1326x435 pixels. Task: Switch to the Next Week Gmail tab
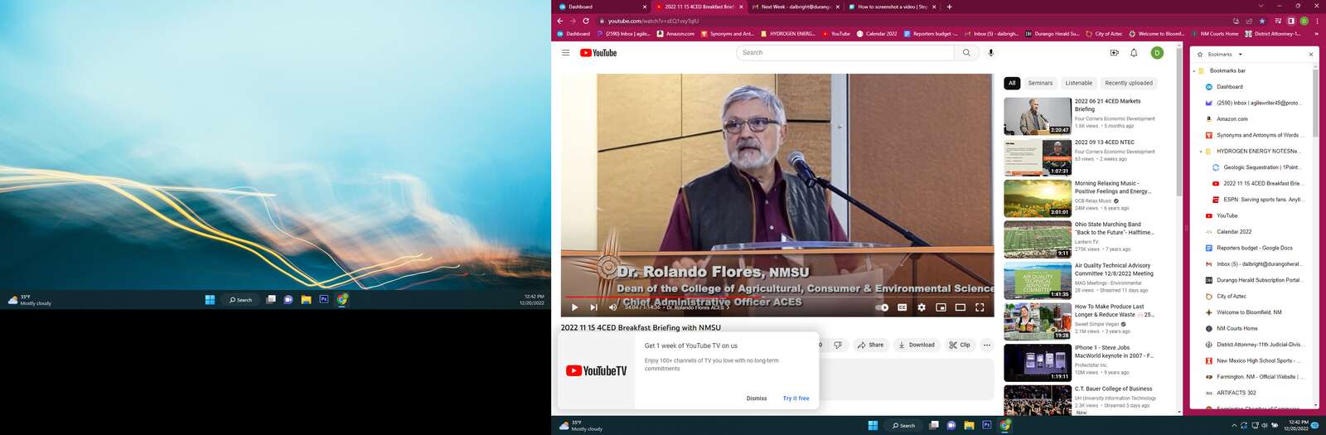(x=796, y=7)
